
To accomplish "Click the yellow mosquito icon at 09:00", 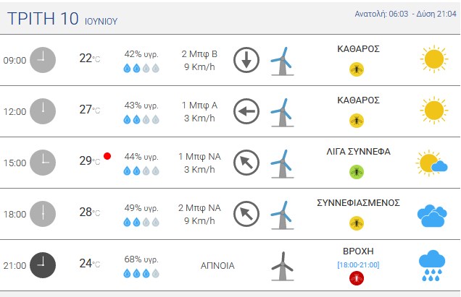I will 357,69.
